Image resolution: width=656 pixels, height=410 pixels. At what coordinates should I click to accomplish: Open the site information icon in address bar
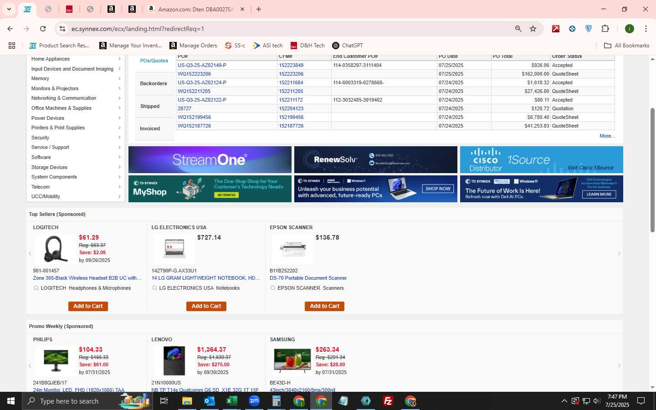tap(62, 29)
